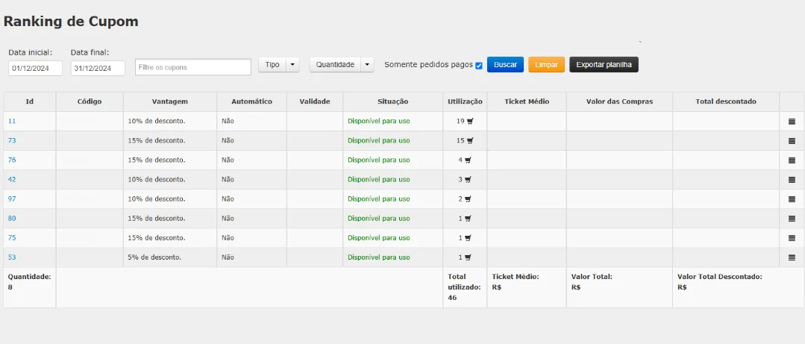The width and height of the screenshot is (805, 344).
Task: Click the Valor das Compras column header
Action: coord(619,101)
